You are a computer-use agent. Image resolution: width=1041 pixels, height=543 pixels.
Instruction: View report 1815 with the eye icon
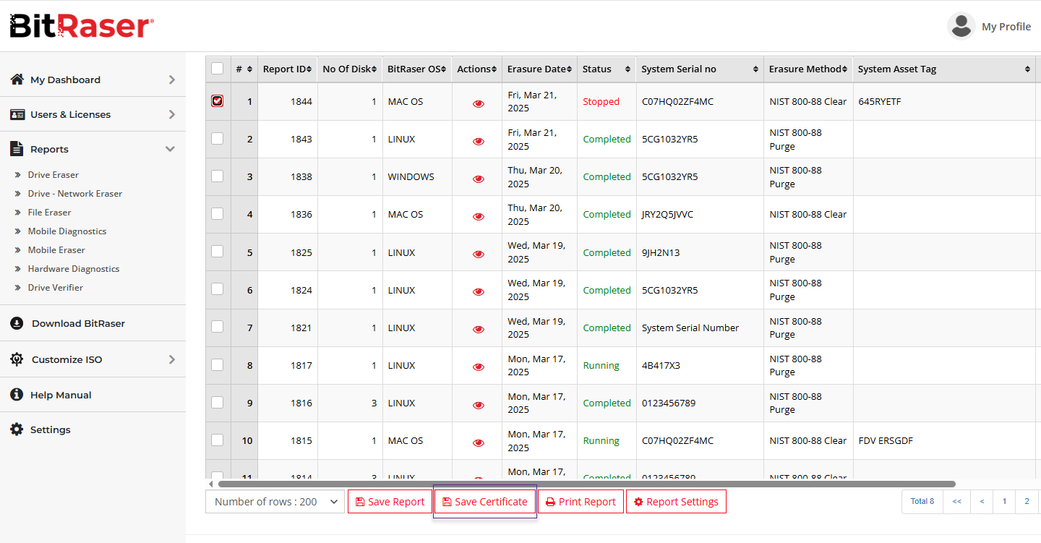(478, 442)
